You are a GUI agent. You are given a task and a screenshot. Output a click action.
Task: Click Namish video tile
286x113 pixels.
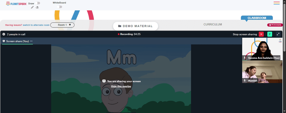[262, 72]
